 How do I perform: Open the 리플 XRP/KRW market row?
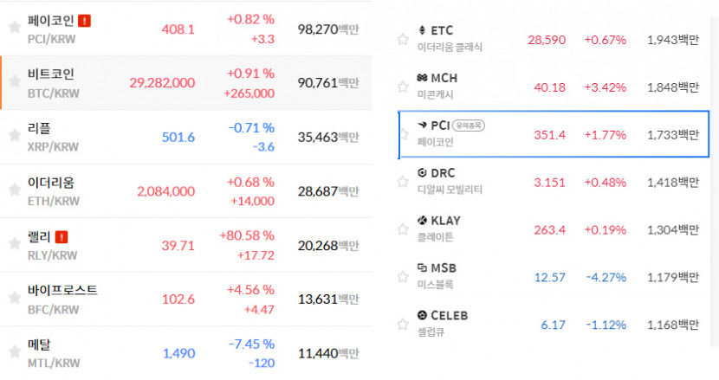(186, 137)
